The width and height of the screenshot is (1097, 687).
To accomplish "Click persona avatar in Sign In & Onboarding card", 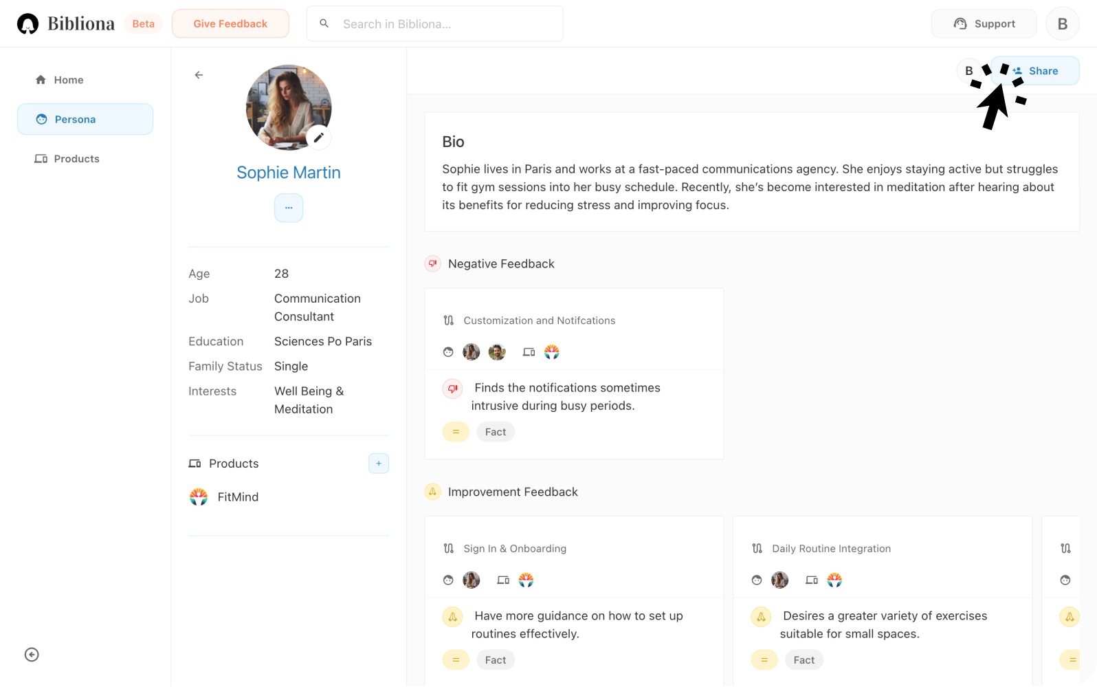I will [472, 580].
